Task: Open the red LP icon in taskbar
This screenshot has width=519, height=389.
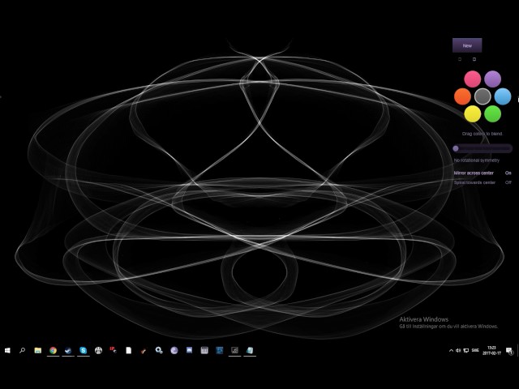Action: (114, 350)
